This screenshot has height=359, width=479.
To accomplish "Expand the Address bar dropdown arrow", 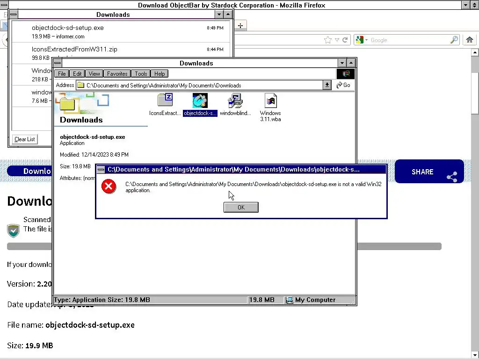I will 327,85.
